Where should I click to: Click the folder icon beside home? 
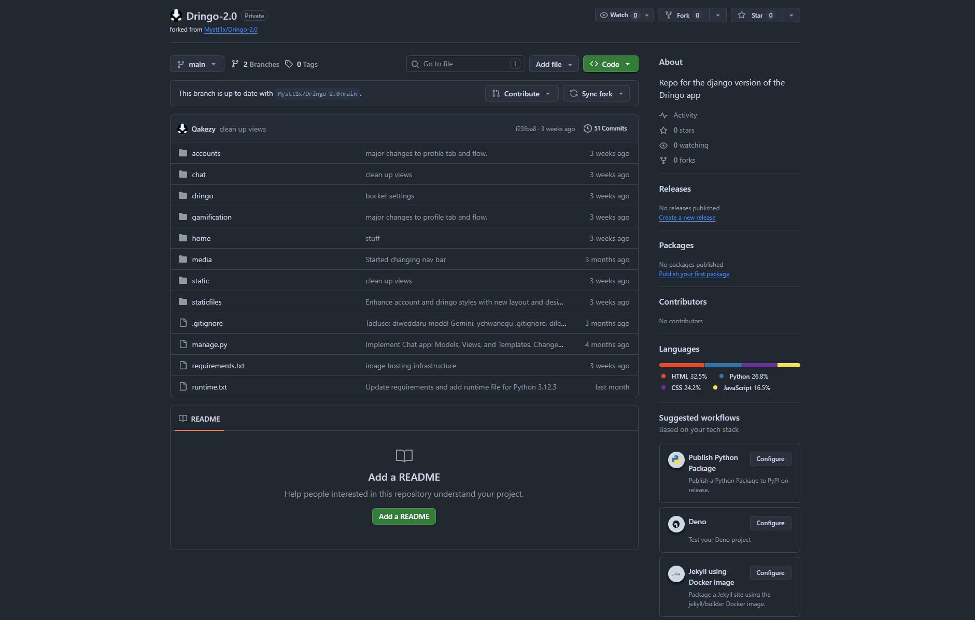coord(183,238)
